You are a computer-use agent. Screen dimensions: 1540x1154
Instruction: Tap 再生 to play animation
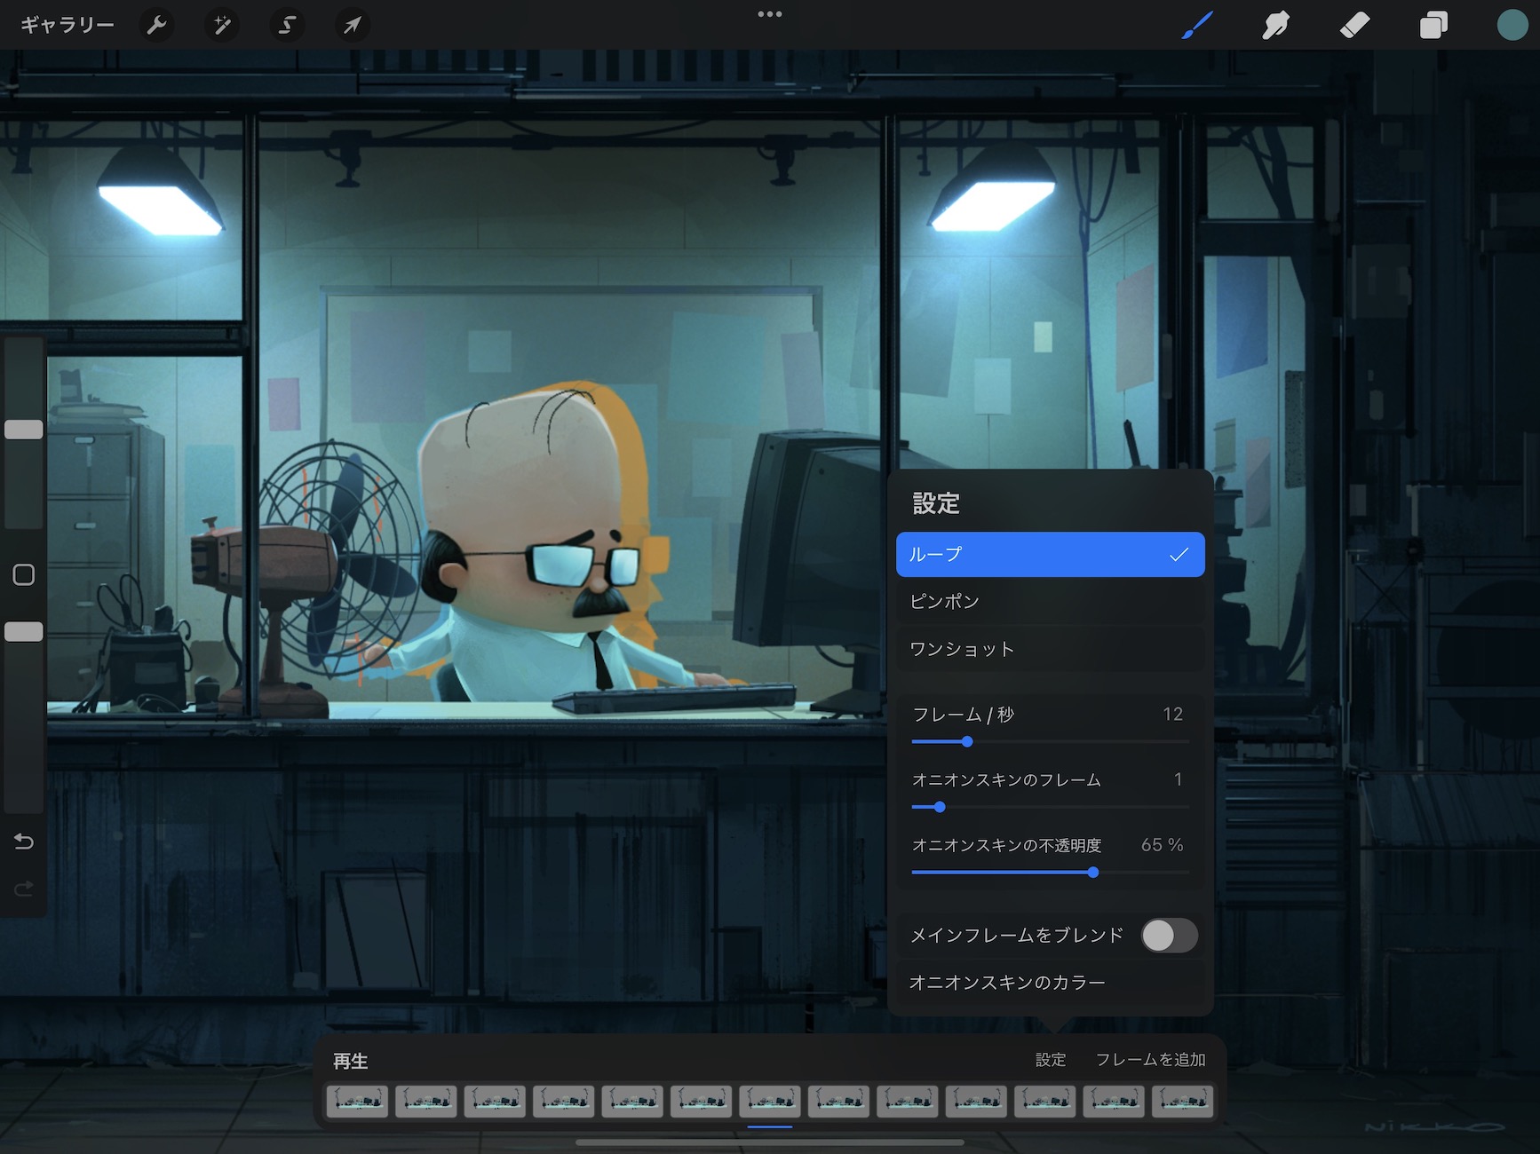[x=350, y=1061]
